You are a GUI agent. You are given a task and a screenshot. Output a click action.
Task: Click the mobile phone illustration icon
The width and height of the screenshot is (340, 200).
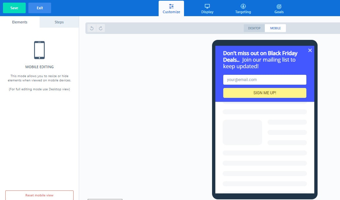(39, 50)
